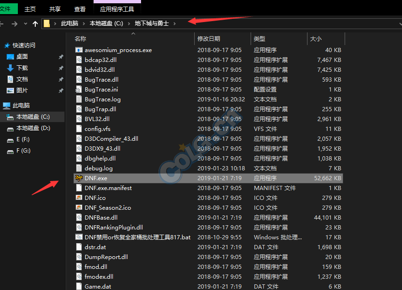Select the file name DNF.exe.manifest

tap(108, 188)
